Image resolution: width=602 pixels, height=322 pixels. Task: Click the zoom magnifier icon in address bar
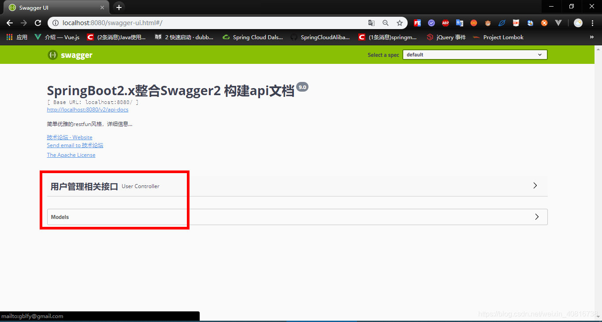click(386, 23)
